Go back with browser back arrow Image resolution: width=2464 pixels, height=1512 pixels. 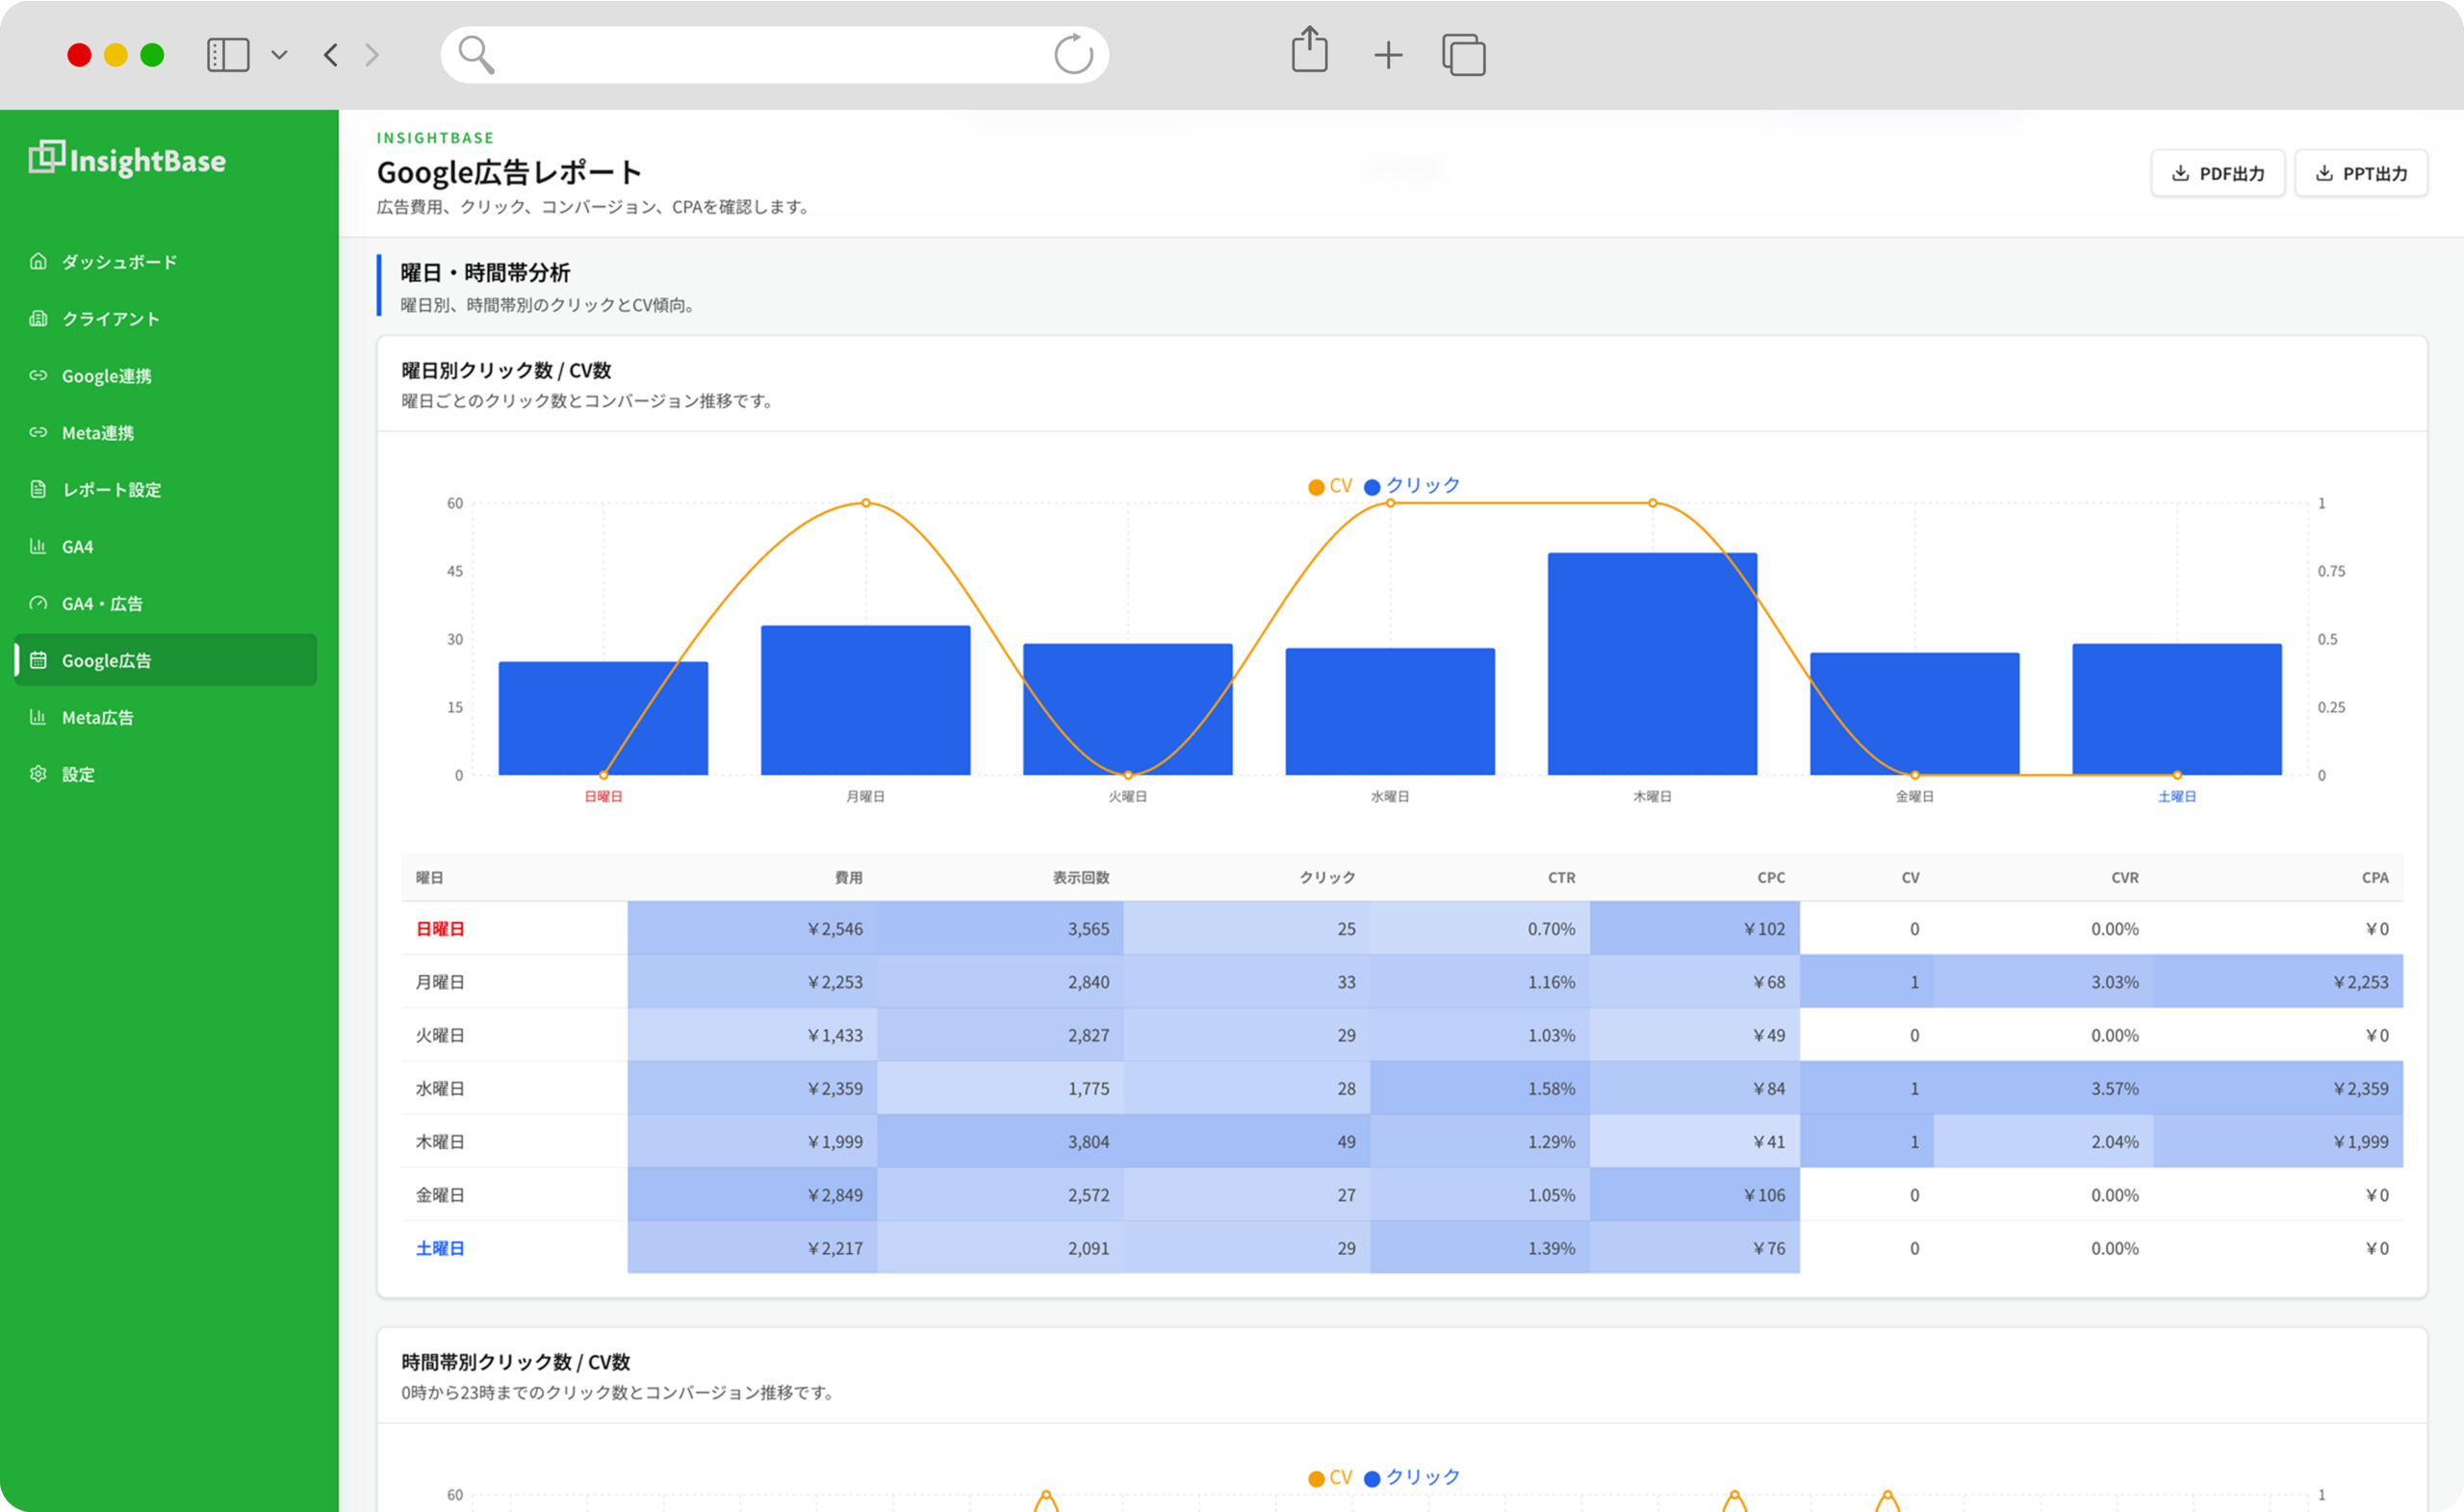331,55
